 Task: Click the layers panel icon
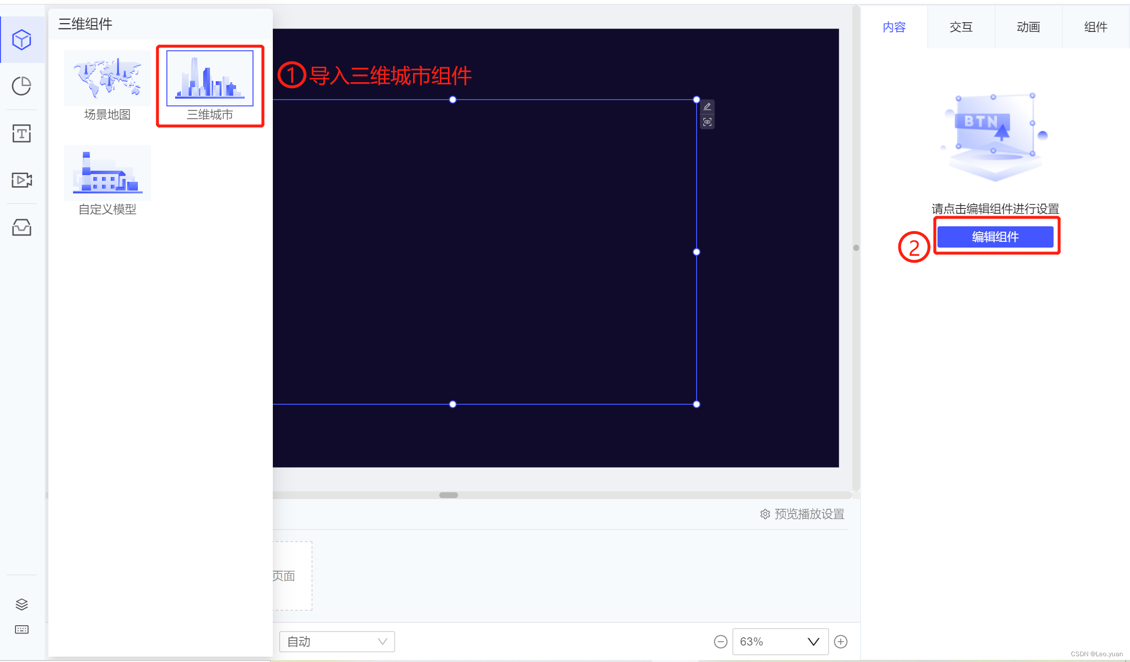pos(21,604)
